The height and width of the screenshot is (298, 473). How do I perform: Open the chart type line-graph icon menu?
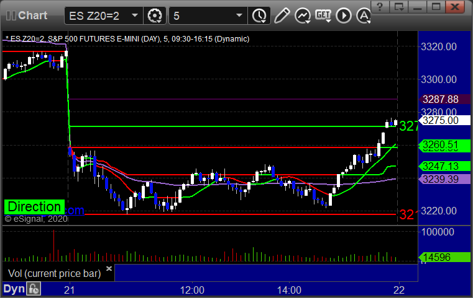click(x=303, y=15)
